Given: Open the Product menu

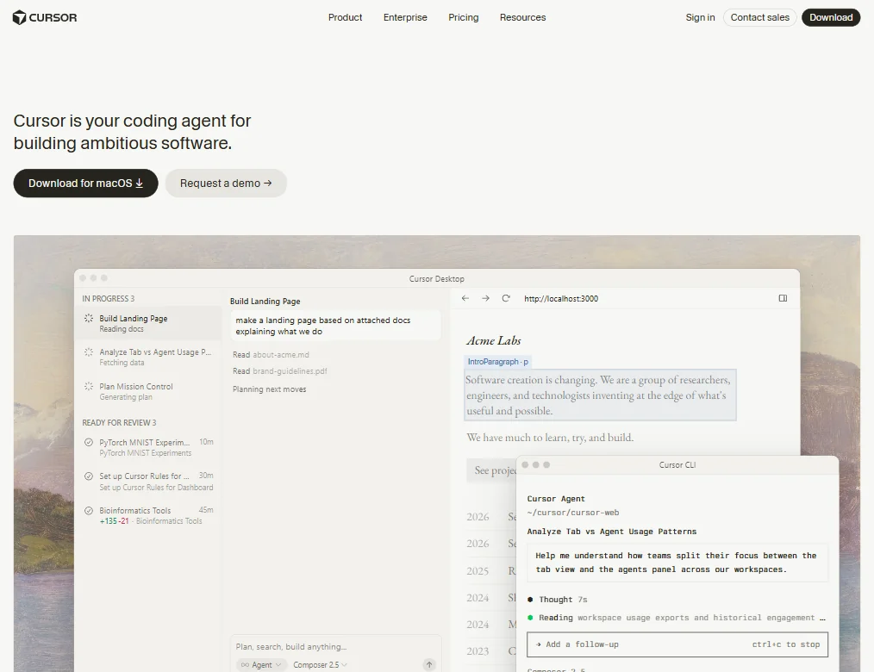Looking at the screenshot, I should [x=345, y=18].
